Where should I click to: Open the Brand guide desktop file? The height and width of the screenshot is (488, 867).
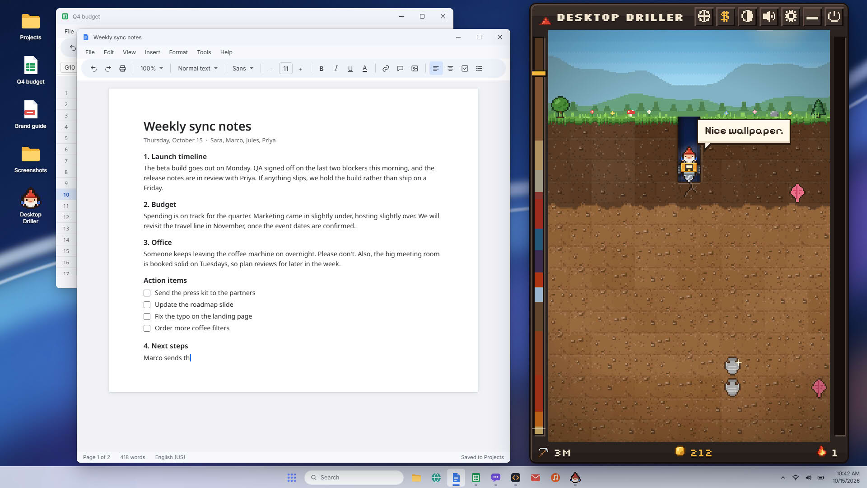31,115
